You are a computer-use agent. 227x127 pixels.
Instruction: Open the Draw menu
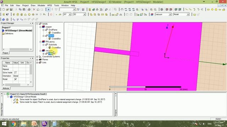tap(33, 6)
